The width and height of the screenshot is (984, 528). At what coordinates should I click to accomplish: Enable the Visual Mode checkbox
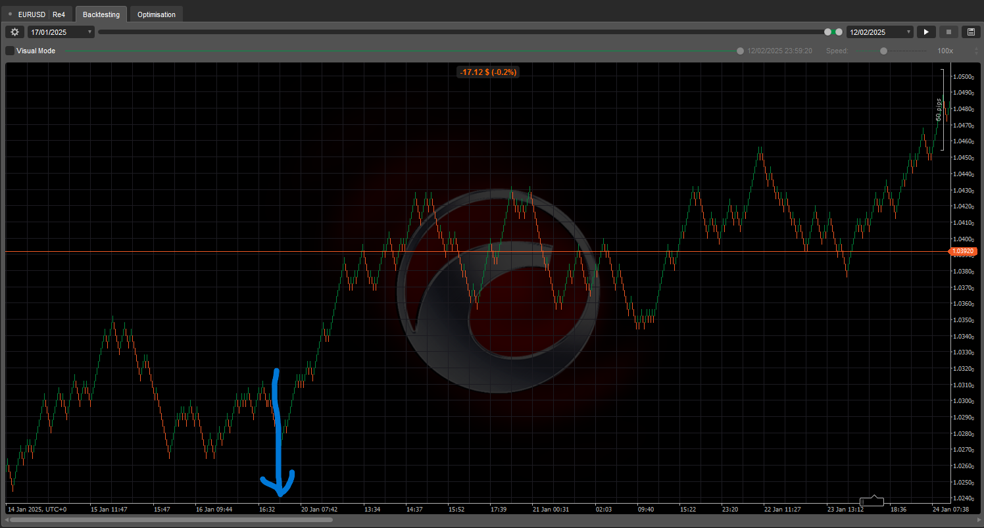(x=10, y=51)
